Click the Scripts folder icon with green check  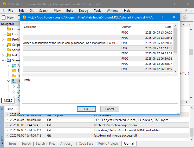point(8,45)
